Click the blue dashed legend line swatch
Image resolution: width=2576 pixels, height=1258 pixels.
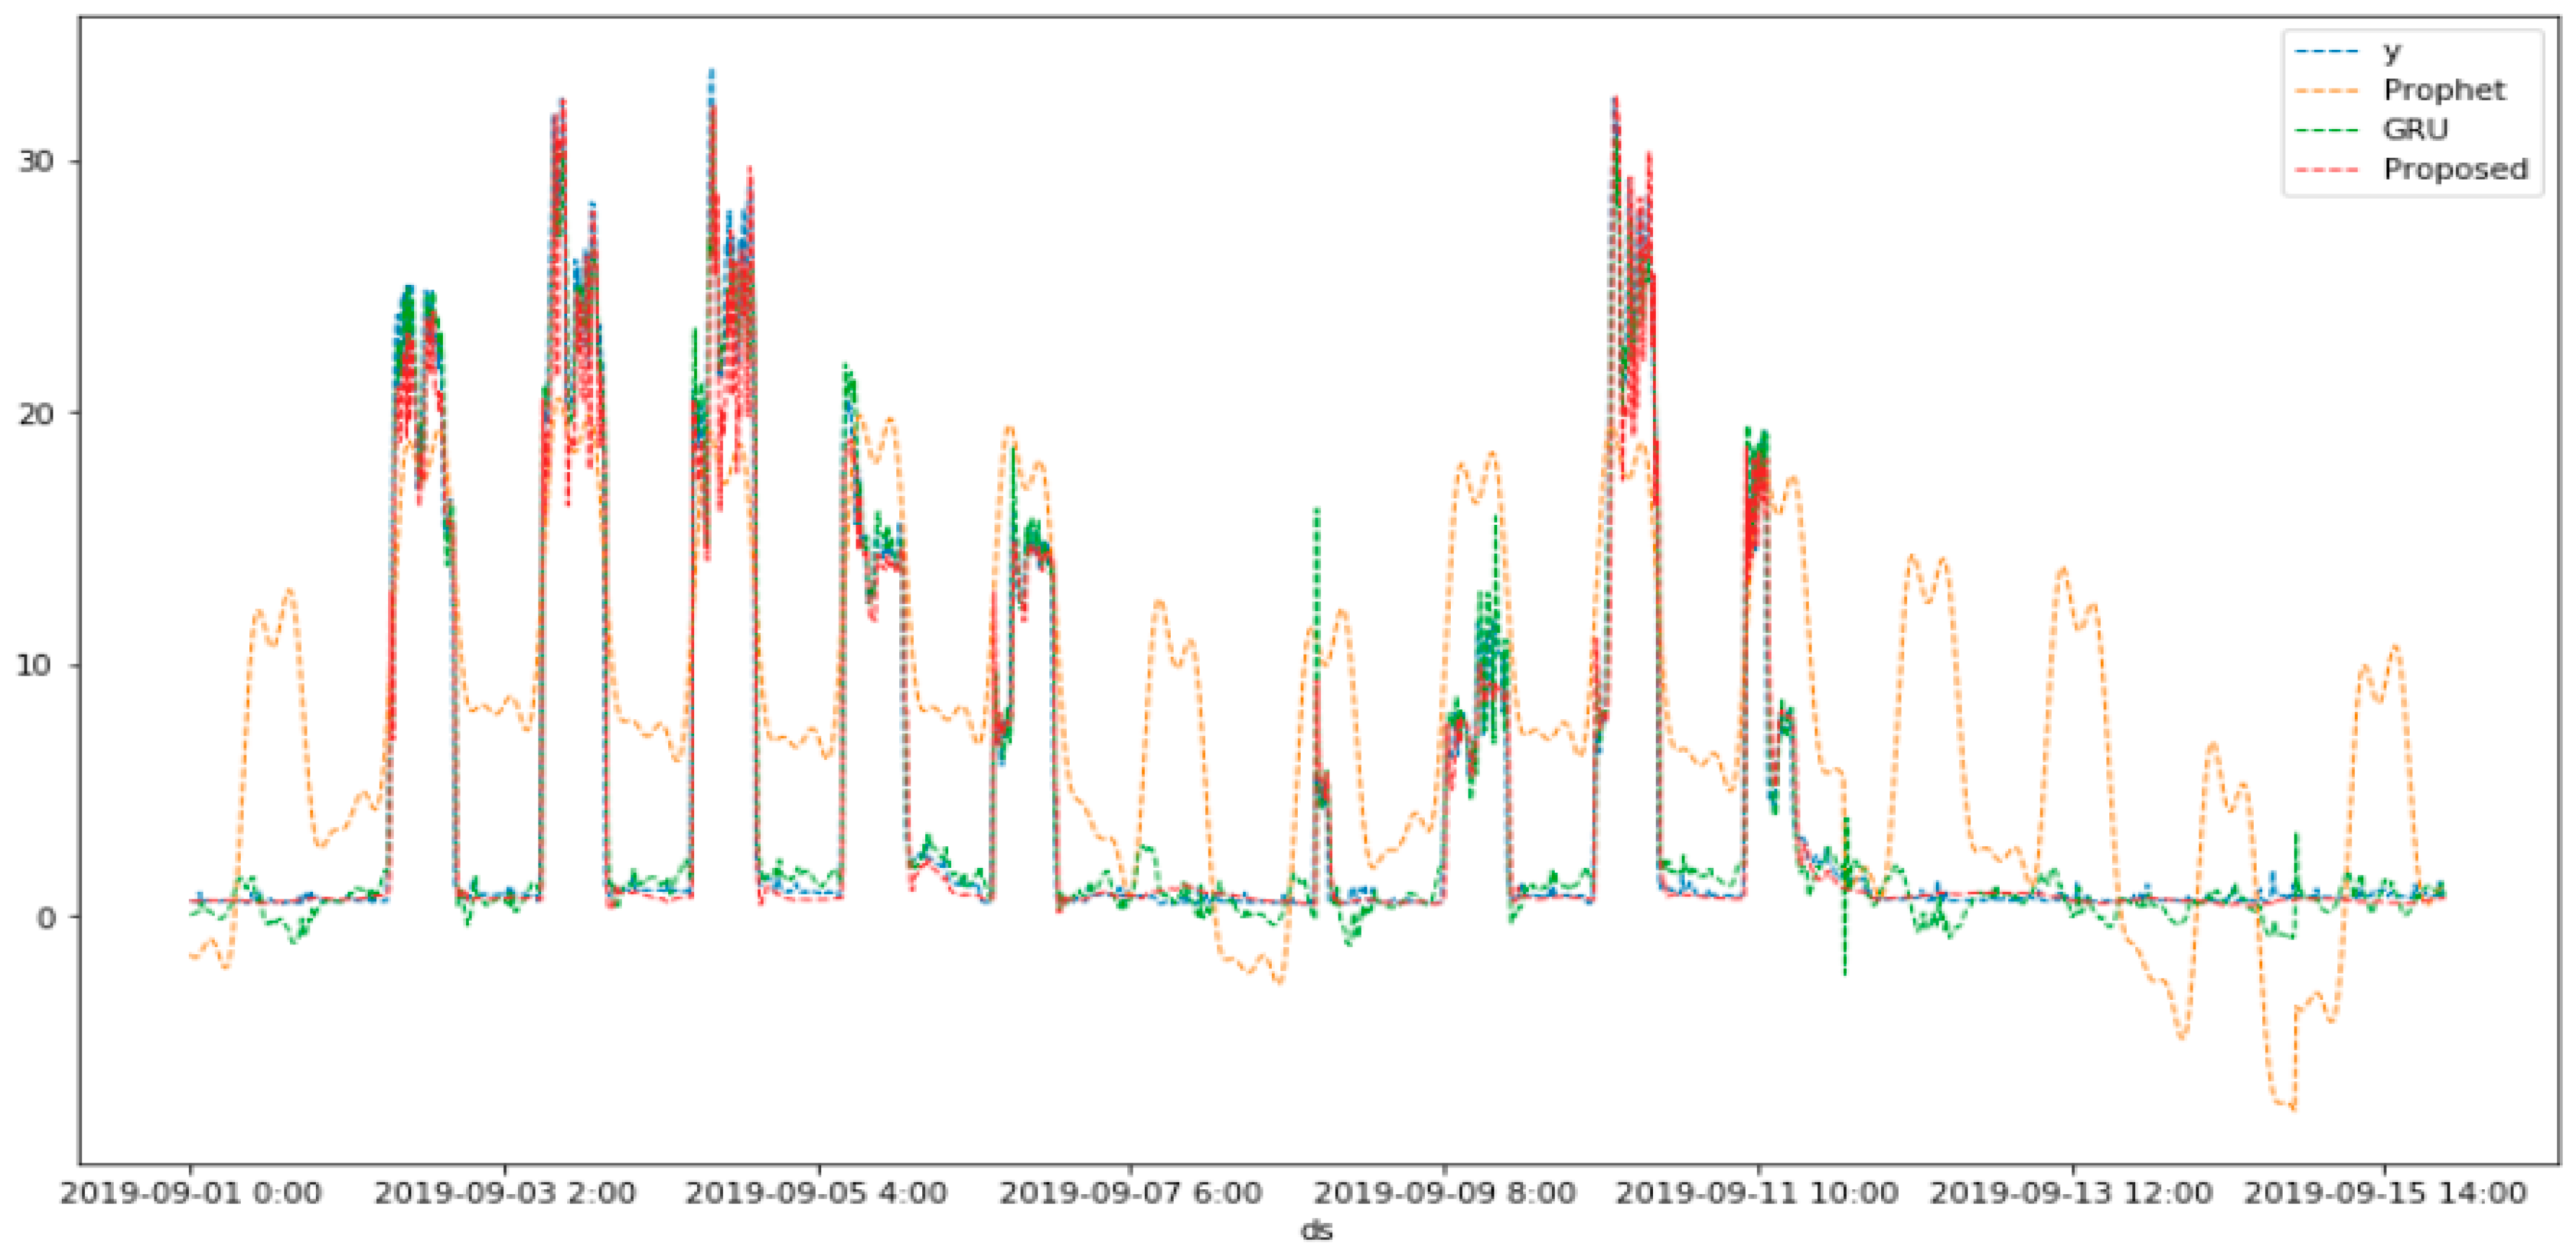point(2326,50)
